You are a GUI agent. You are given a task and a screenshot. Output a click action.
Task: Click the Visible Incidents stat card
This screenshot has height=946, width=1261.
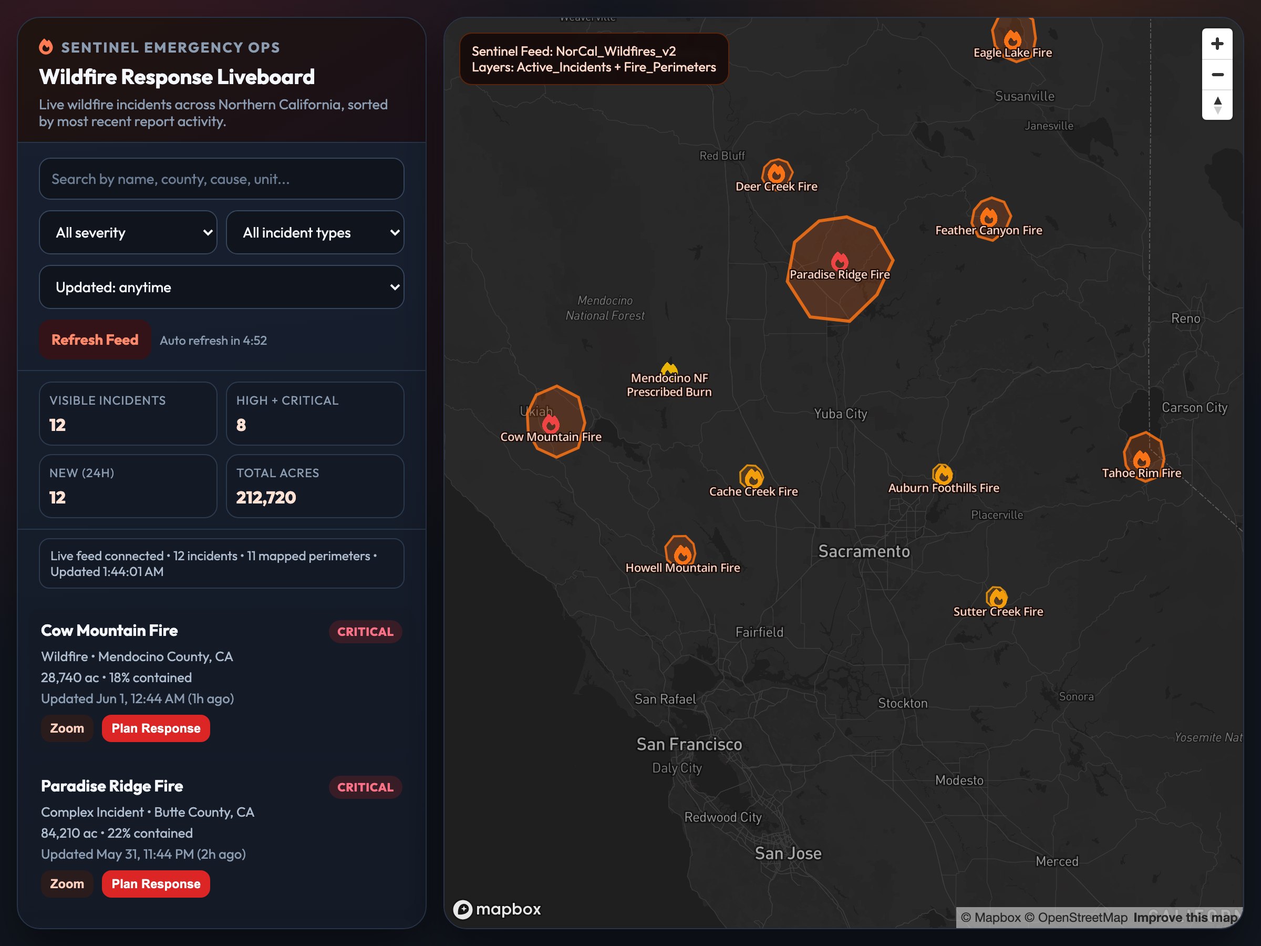point(128,414)
